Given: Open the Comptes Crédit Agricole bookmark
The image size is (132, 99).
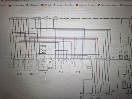Looking at the screenshot, I should [63, 5].
